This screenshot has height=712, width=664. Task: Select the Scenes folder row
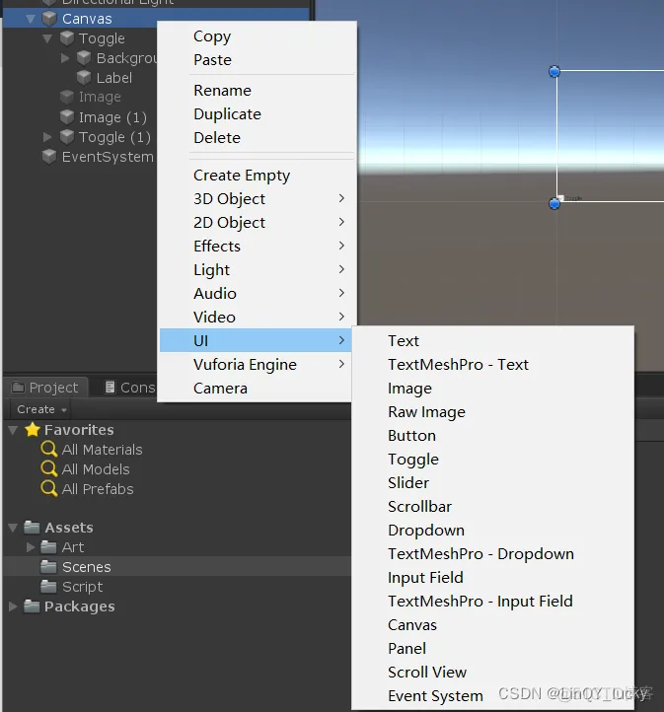(x=178, y=567)
